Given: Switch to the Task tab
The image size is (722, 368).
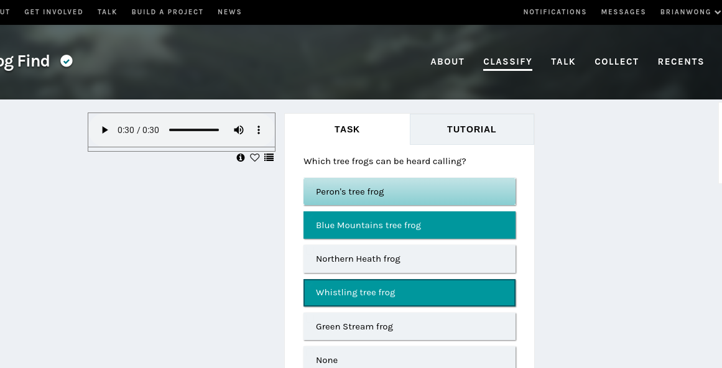Looking at the screenshot, I should click(347, 129).
